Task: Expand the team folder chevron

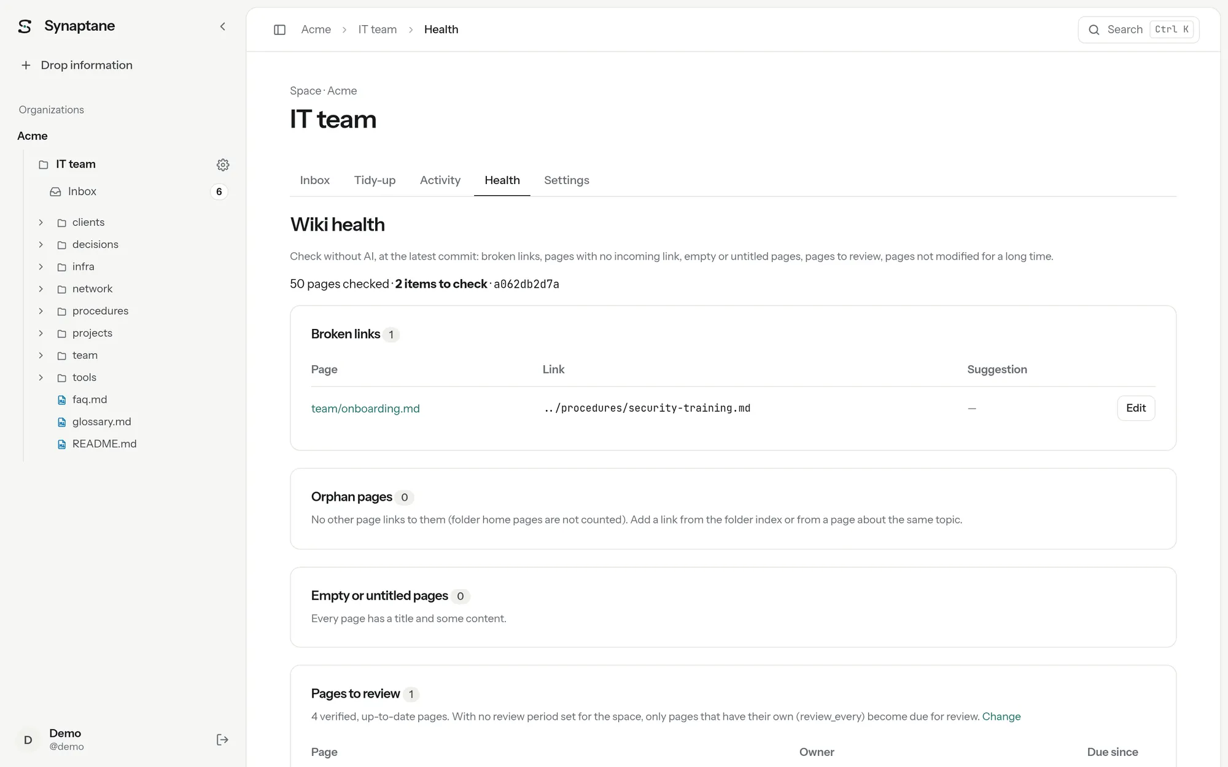Action: 41,355
